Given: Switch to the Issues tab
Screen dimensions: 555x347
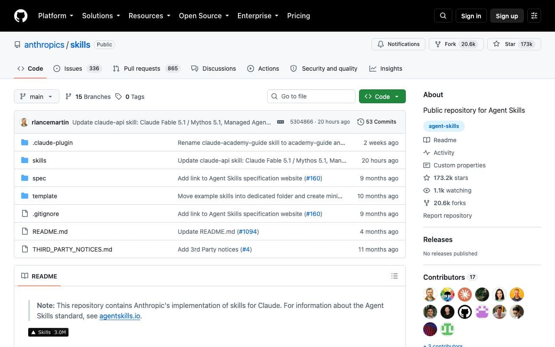Looking at the screenshot, I should 77,69.
